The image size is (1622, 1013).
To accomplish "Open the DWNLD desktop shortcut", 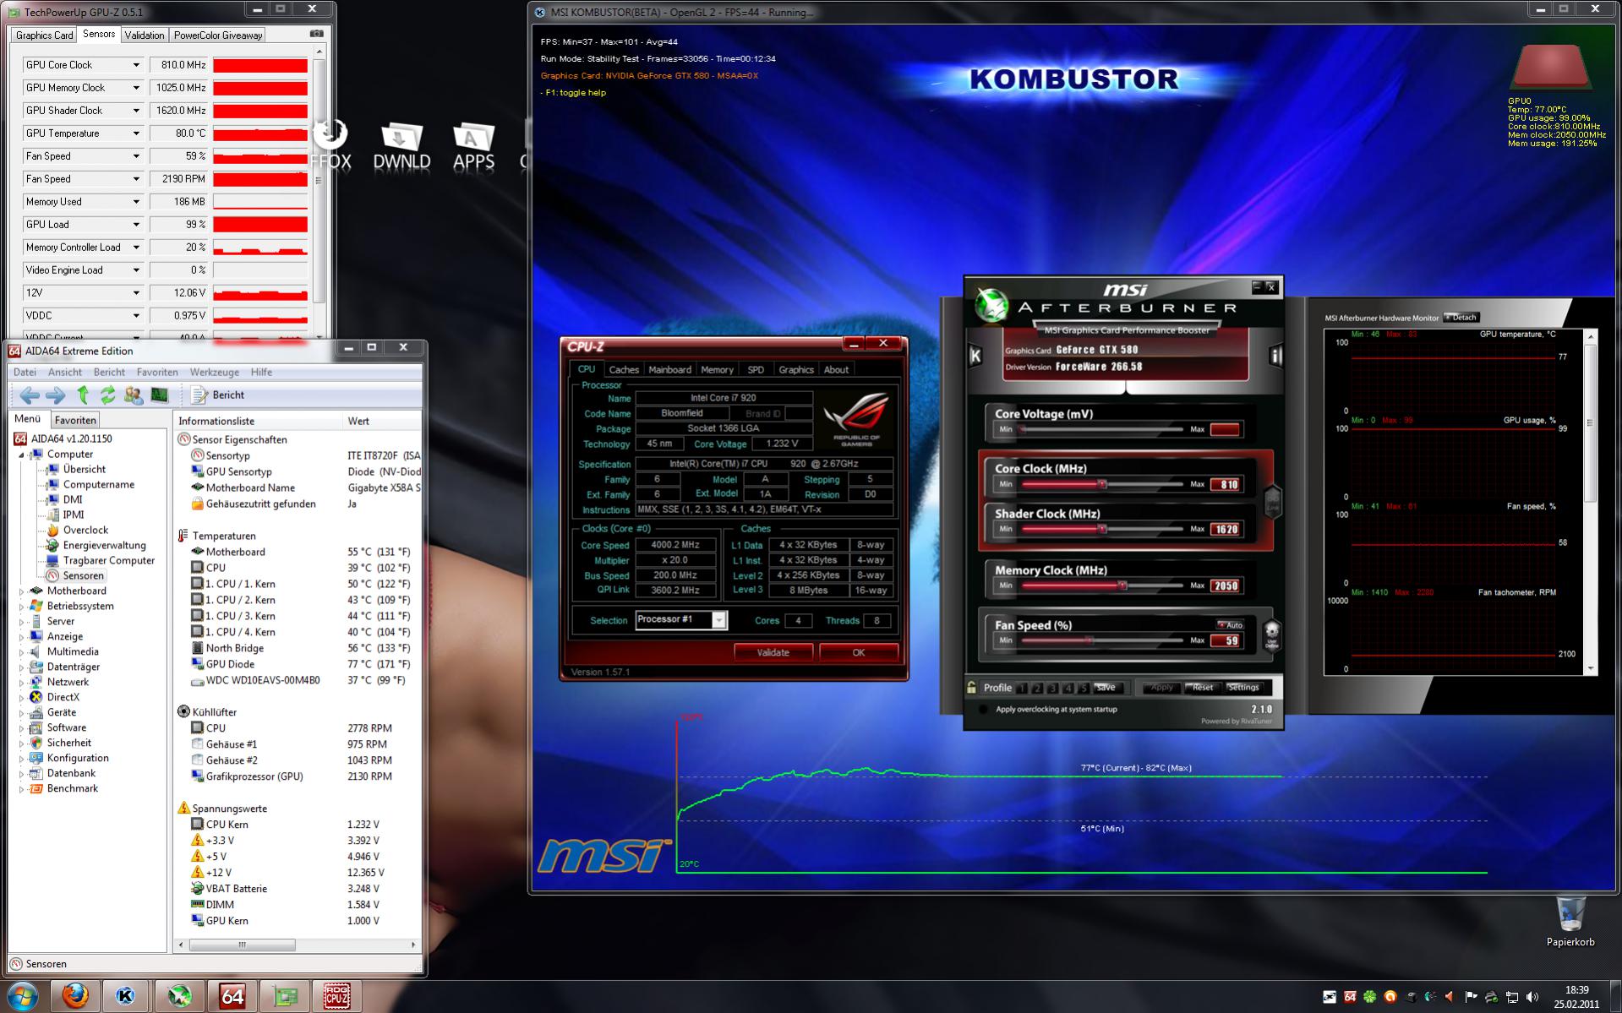I will (x=401, y=146).
